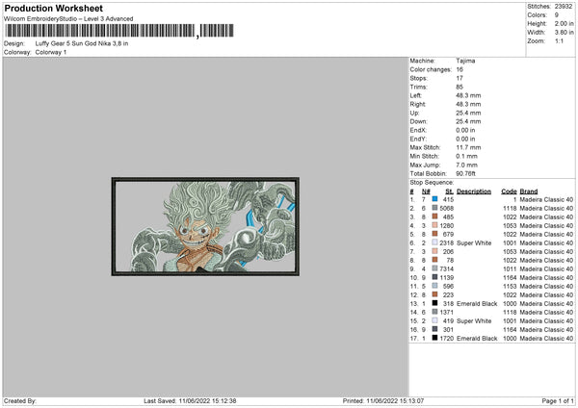This screenshot has height=408, width=578.
Task: Select Madeira Classic 40 brand in stop 9
Action: pyautogui.click(x=546, y=268)
